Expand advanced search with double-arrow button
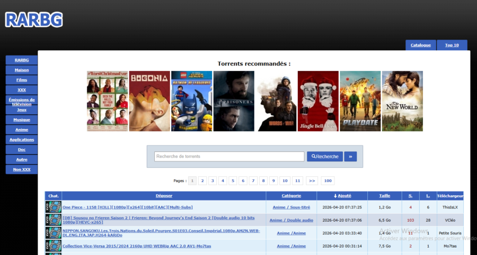477x255 pixels. pyautogui.click(x=350, y=157)
